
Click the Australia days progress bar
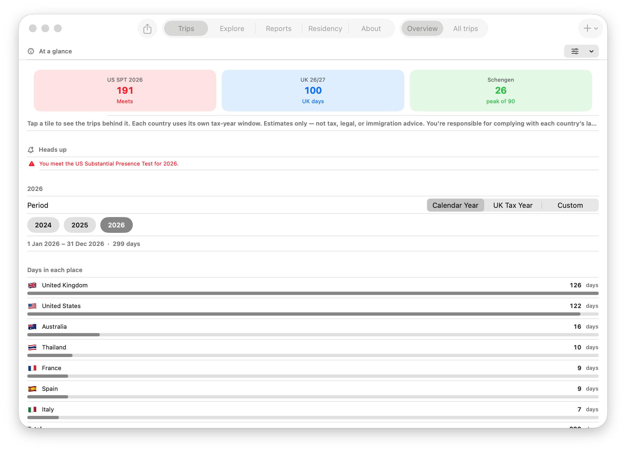[313, 335]
